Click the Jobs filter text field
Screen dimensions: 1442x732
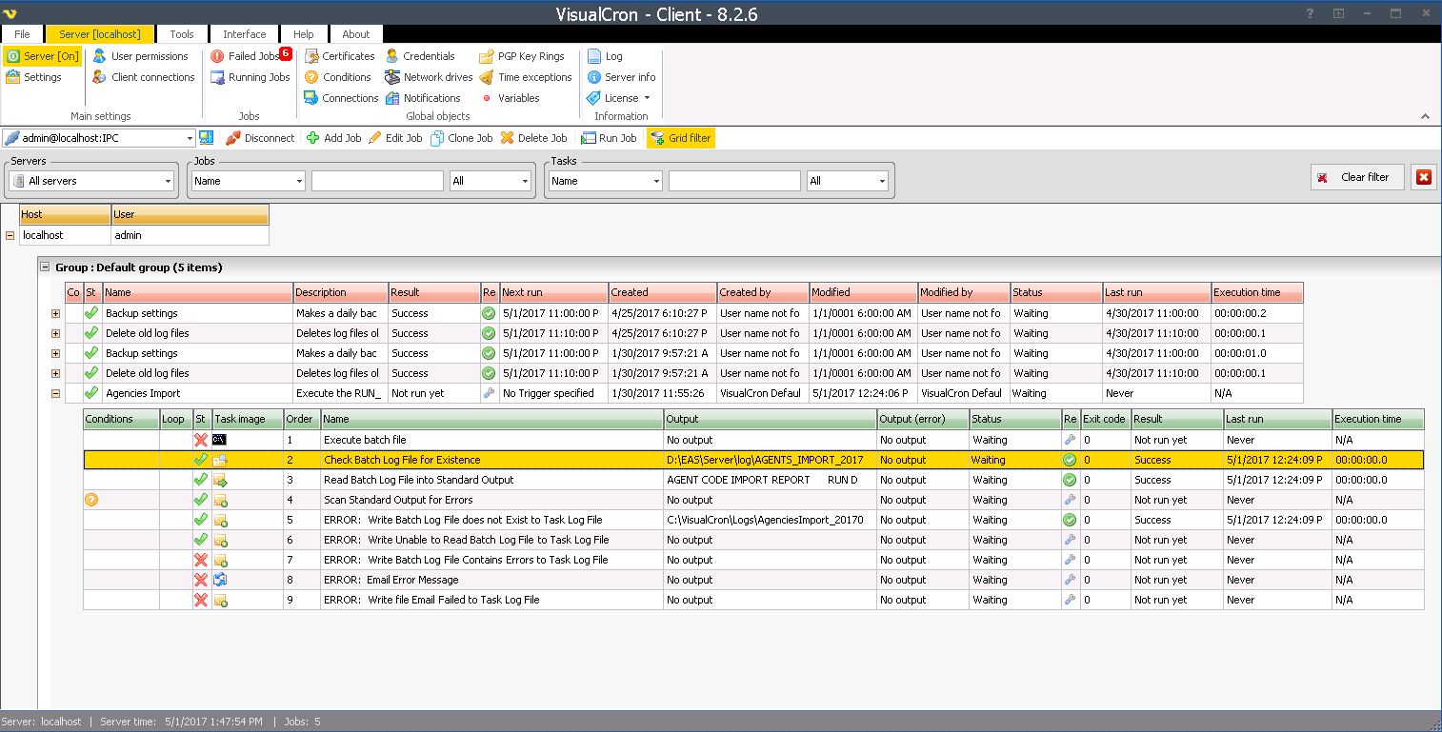(x=377, y=181)
